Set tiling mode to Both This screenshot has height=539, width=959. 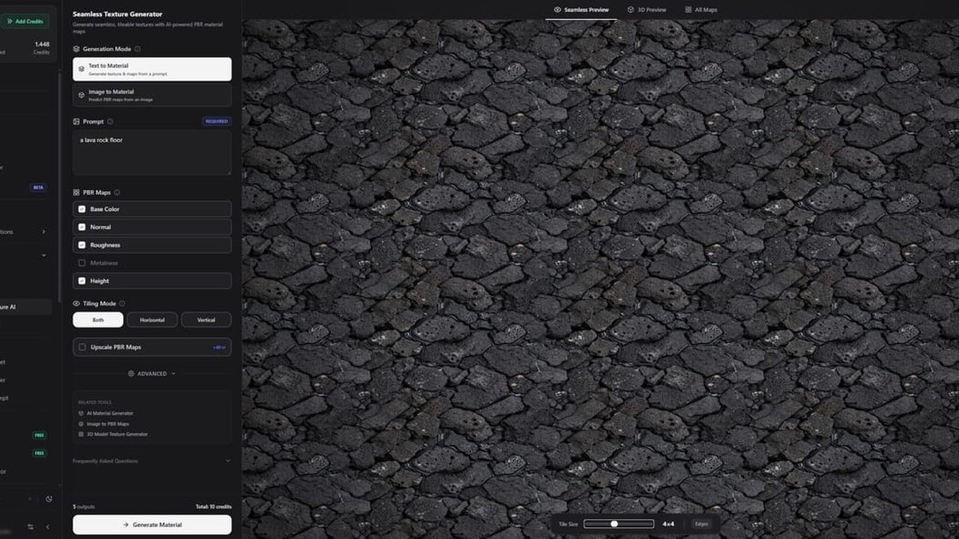coord(98,319)
